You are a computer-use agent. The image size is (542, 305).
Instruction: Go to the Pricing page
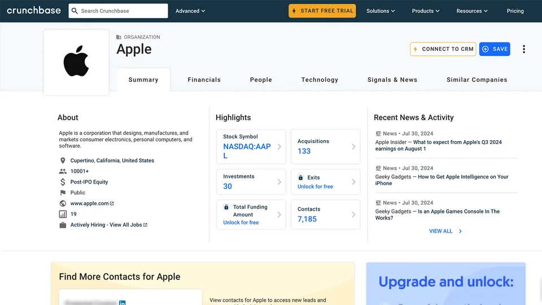click(515, 11)
